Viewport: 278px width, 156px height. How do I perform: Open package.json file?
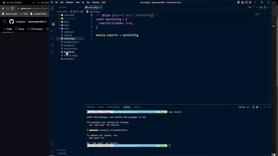(69, 45)
